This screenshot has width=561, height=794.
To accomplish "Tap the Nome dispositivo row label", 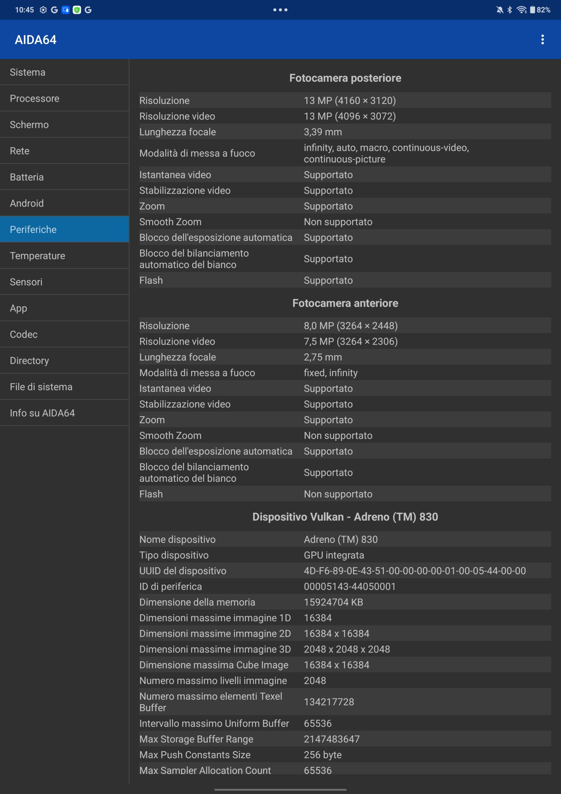I will (177, 539).
